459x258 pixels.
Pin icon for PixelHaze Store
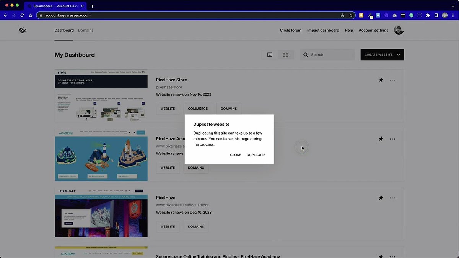click(381, 80)
